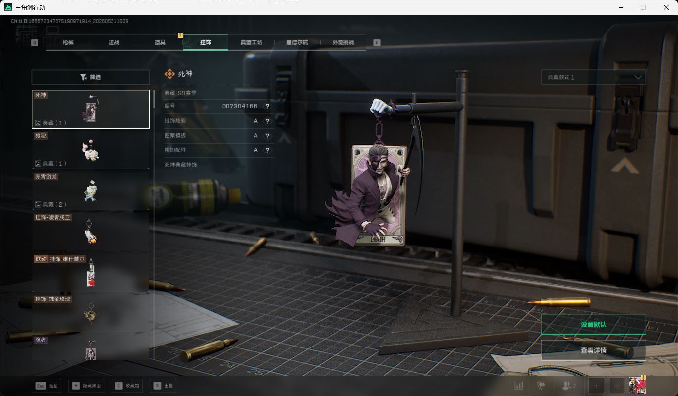Open the statistics bar chart icon
The height and width of the screenshot is (396, 678).
click(x=519, y=386)
